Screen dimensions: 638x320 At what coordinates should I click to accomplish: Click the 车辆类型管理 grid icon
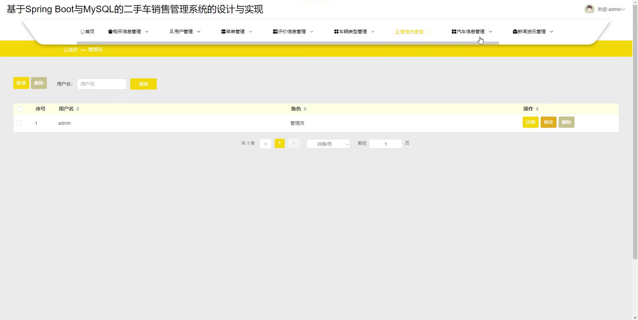(x=336, y=32)
